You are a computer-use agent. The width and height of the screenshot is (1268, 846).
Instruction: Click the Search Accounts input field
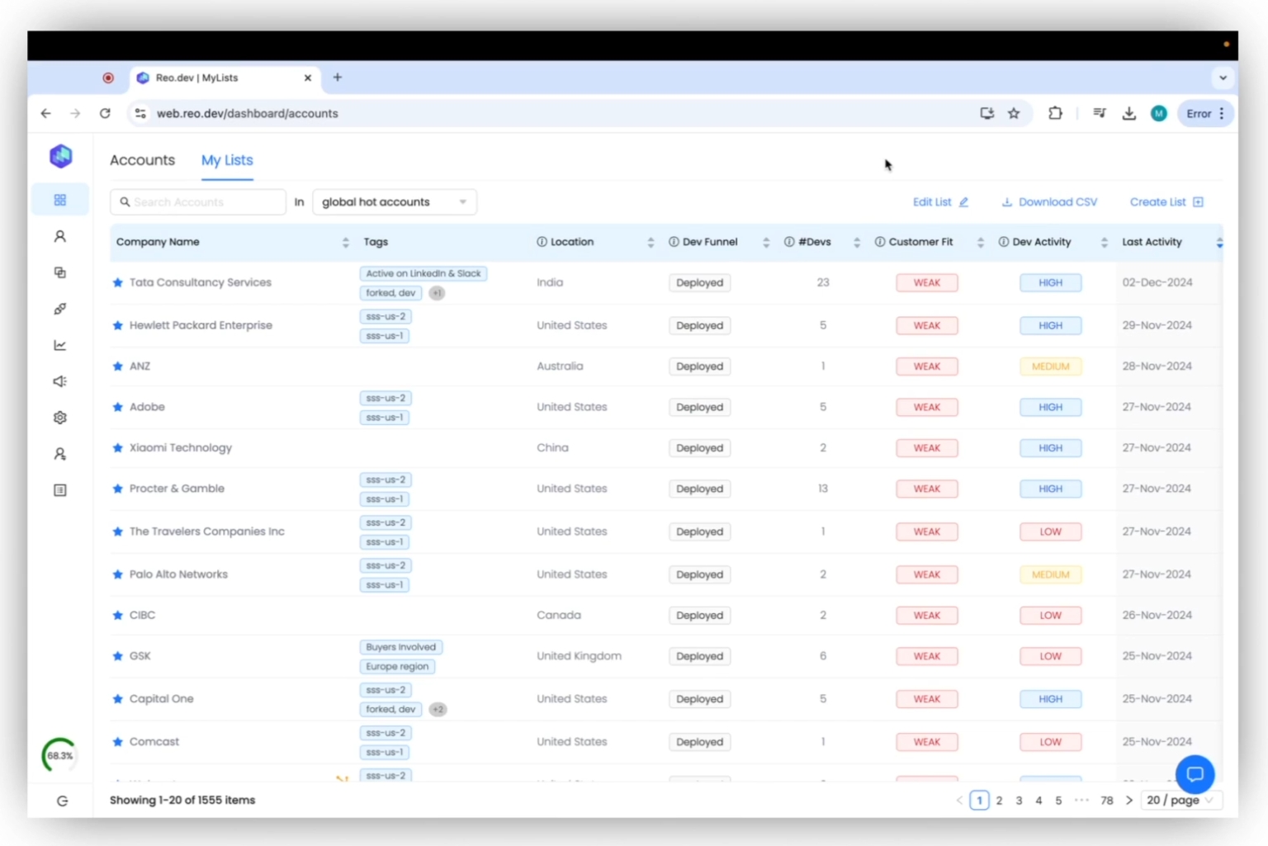click(198, 202)
